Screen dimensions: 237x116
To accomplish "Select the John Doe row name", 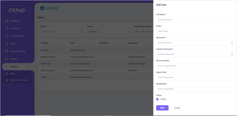I will pyautogui.click(x=45, y=50).
